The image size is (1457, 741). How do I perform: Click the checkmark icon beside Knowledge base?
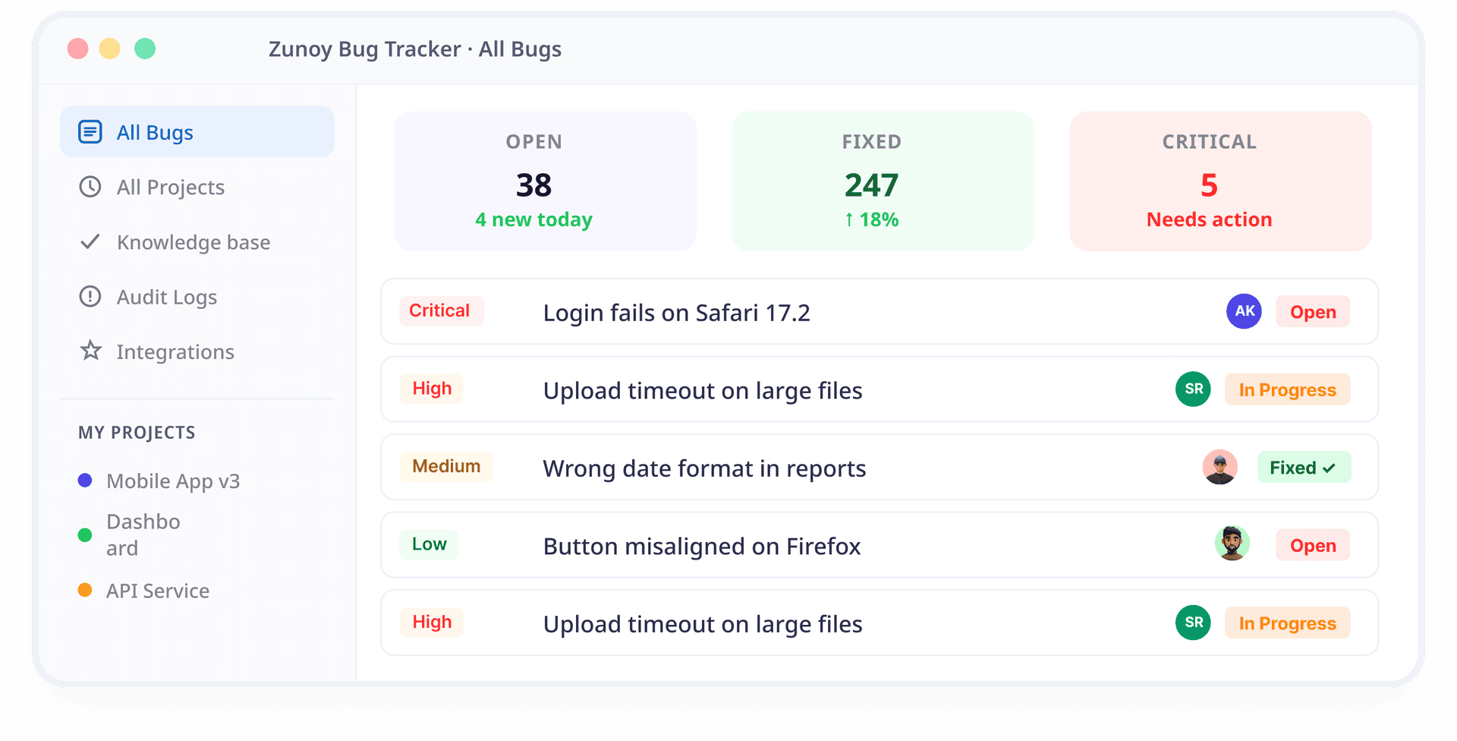(90, 241)
